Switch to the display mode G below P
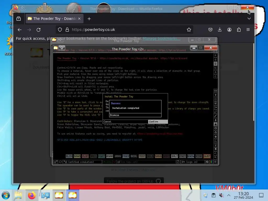268x201 pixels. (x=215, y=60)
